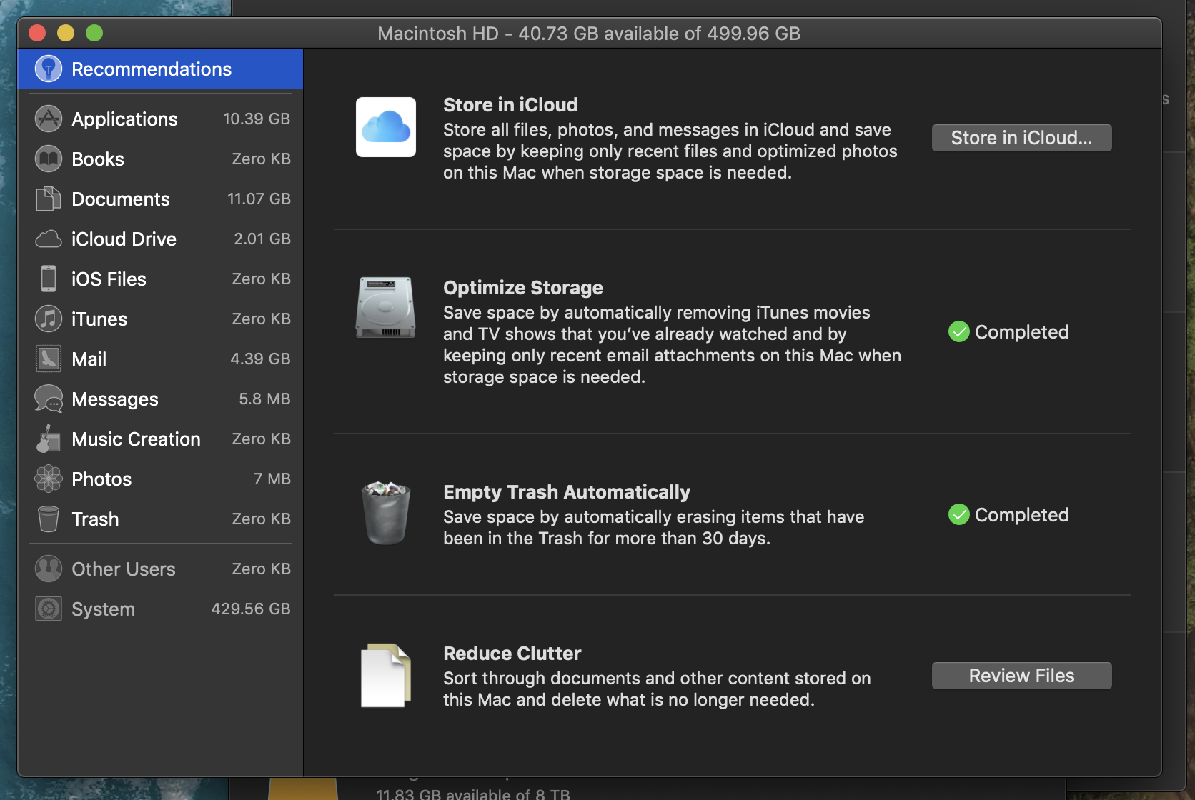Click the green zoom window button
1195x800 pixels.
click(94, 33)
